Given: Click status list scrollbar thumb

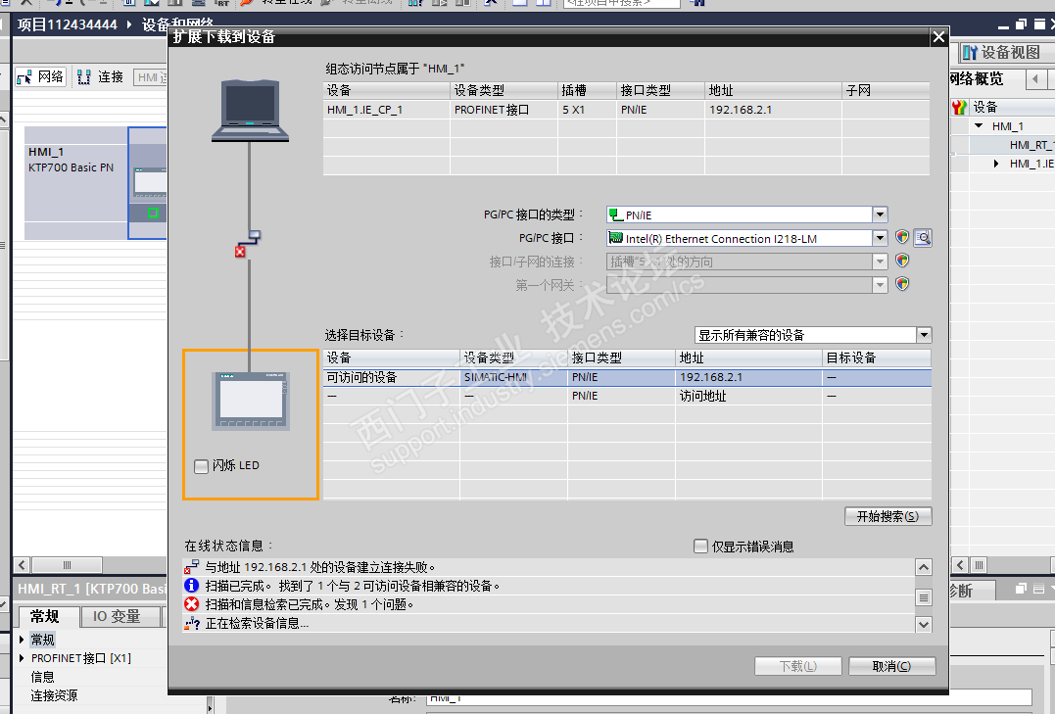Looking at the screenshot, I should pos(924,596).
